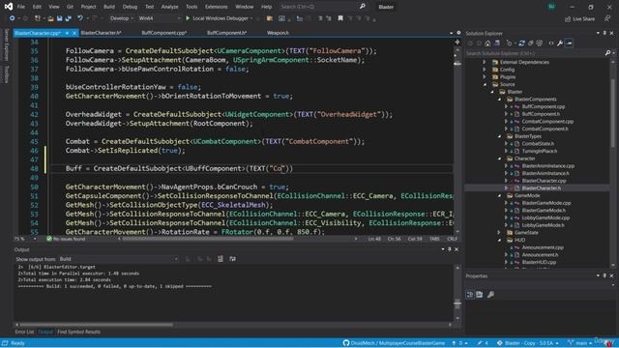Start Local Windows Debugger with green play

click(x=188, y=18)
